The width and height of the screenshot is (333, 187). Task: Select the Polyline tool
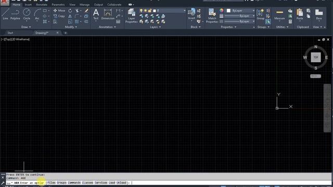click(x=15, y=14)
